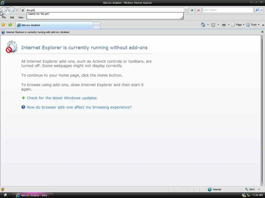
Task: Click the gear with no-entry add-ons icon
Action: pos(11,47)
